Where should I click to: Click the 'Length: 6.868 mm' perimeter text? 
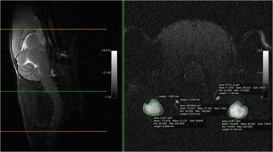(164, 126)
